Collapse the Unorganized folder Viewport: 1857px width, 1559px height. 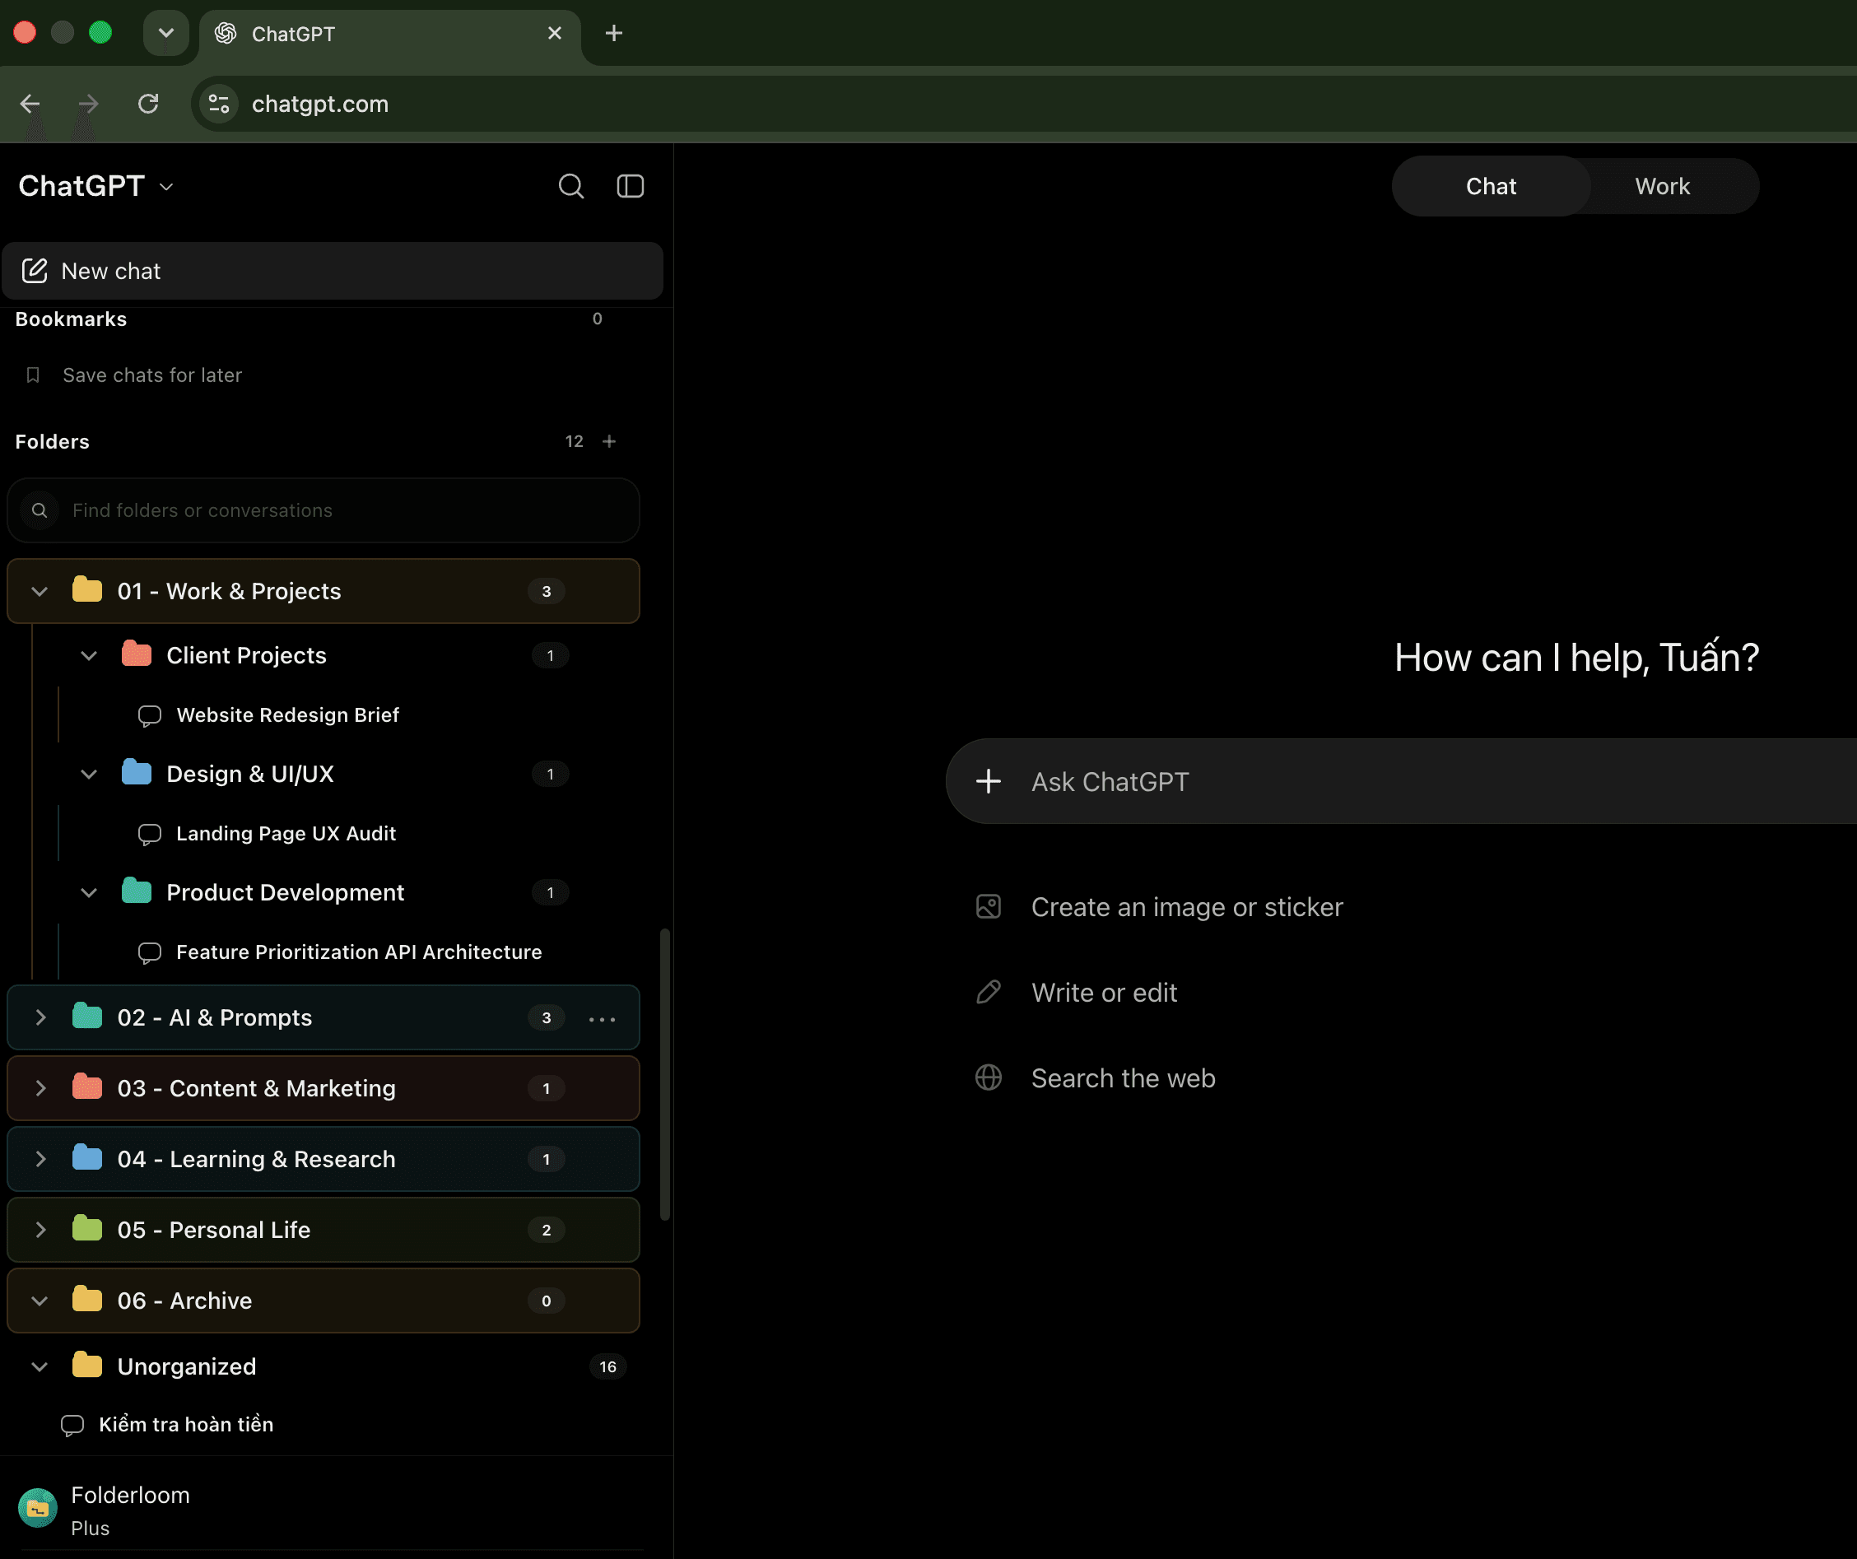[x=40, y=1367]
